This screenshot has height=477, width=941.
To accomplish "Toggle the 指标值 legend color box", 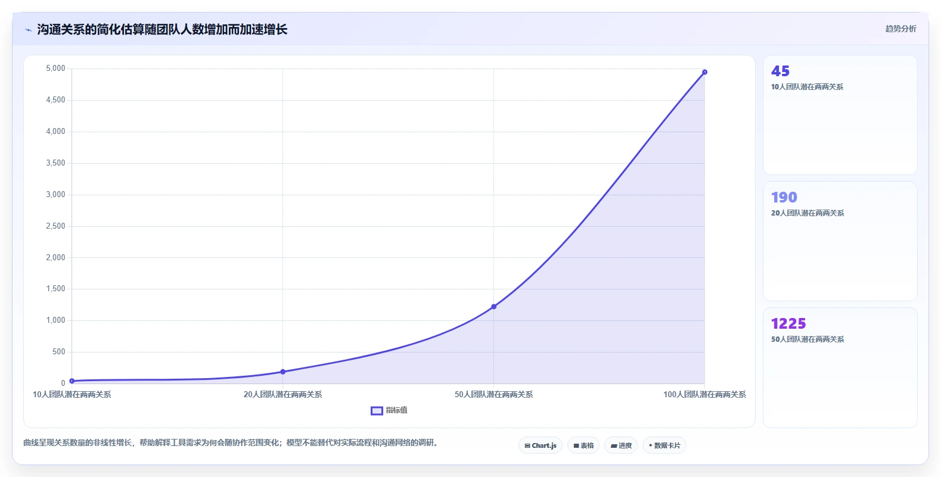I will 377,411.
